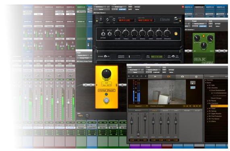Stomp the Orange Phaser footswitch
This screenshot has width=230, height=151.
tap(106, 100)
